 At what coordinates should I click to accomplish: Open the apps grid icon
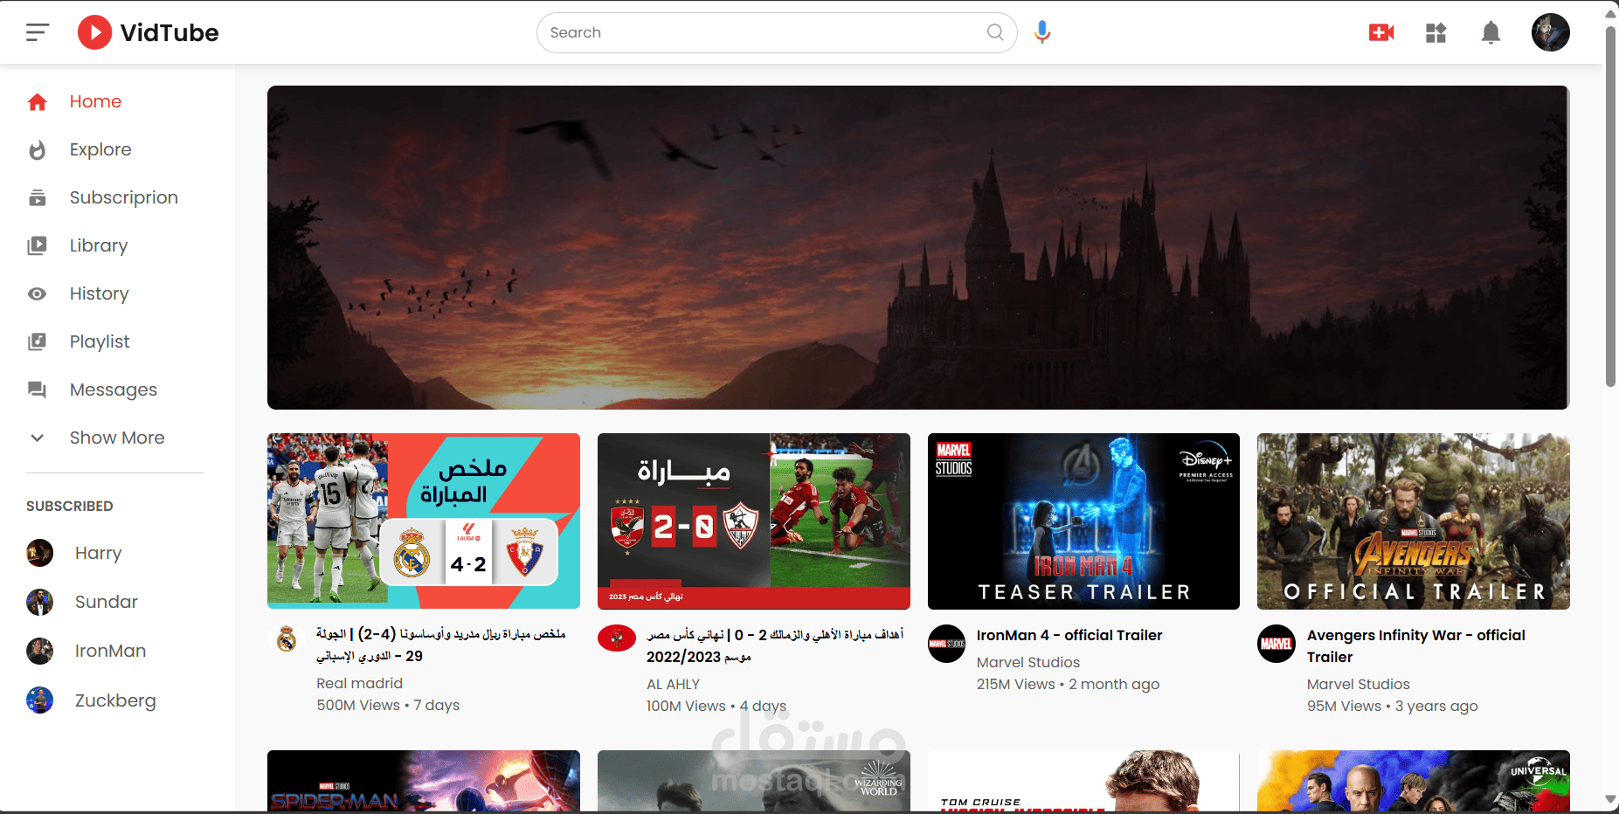pyautogui.click(x=1436, y=33)
